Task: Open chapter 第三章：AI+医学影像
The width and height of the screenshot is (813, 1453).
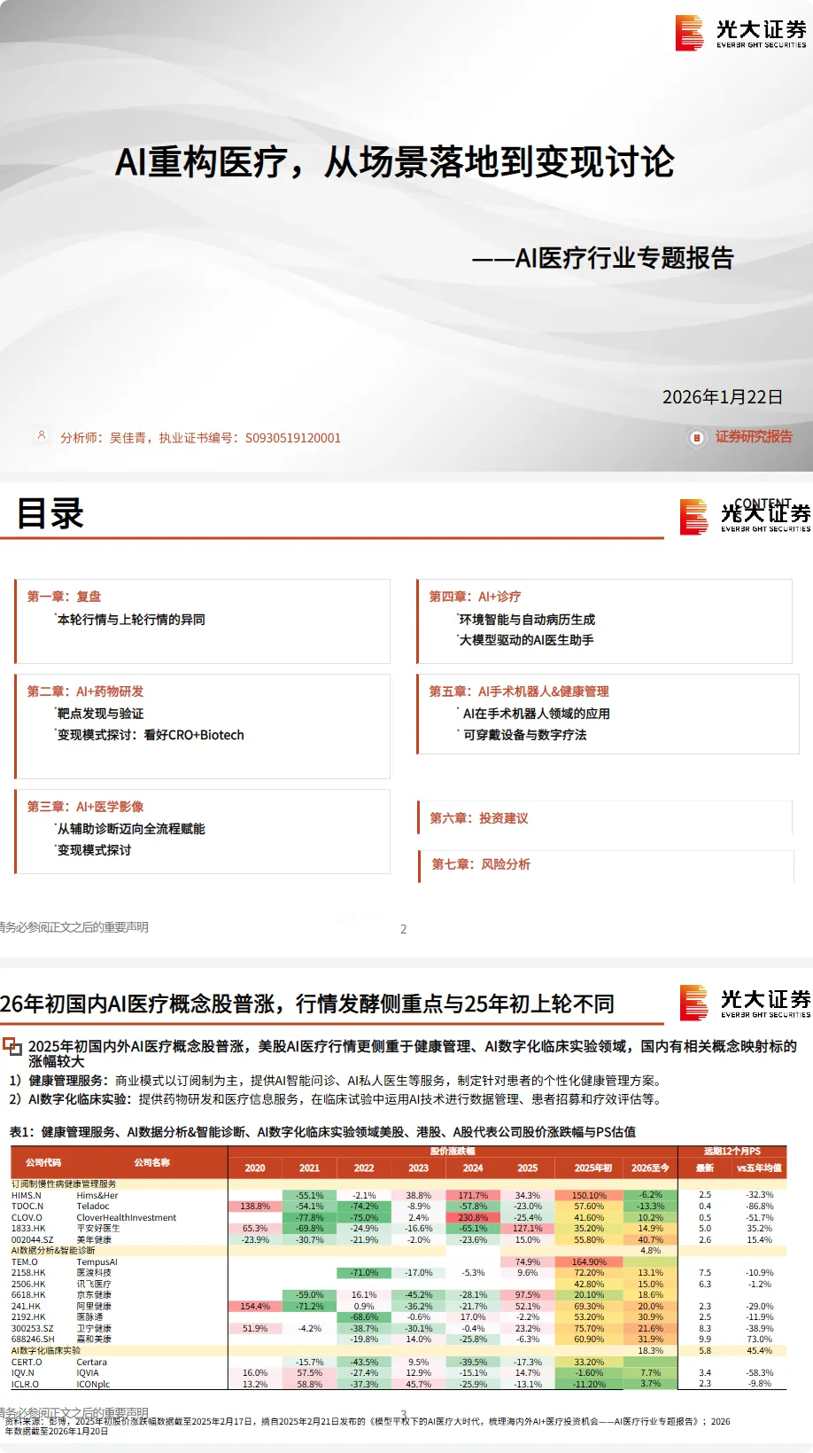Action: pos(85,807)
